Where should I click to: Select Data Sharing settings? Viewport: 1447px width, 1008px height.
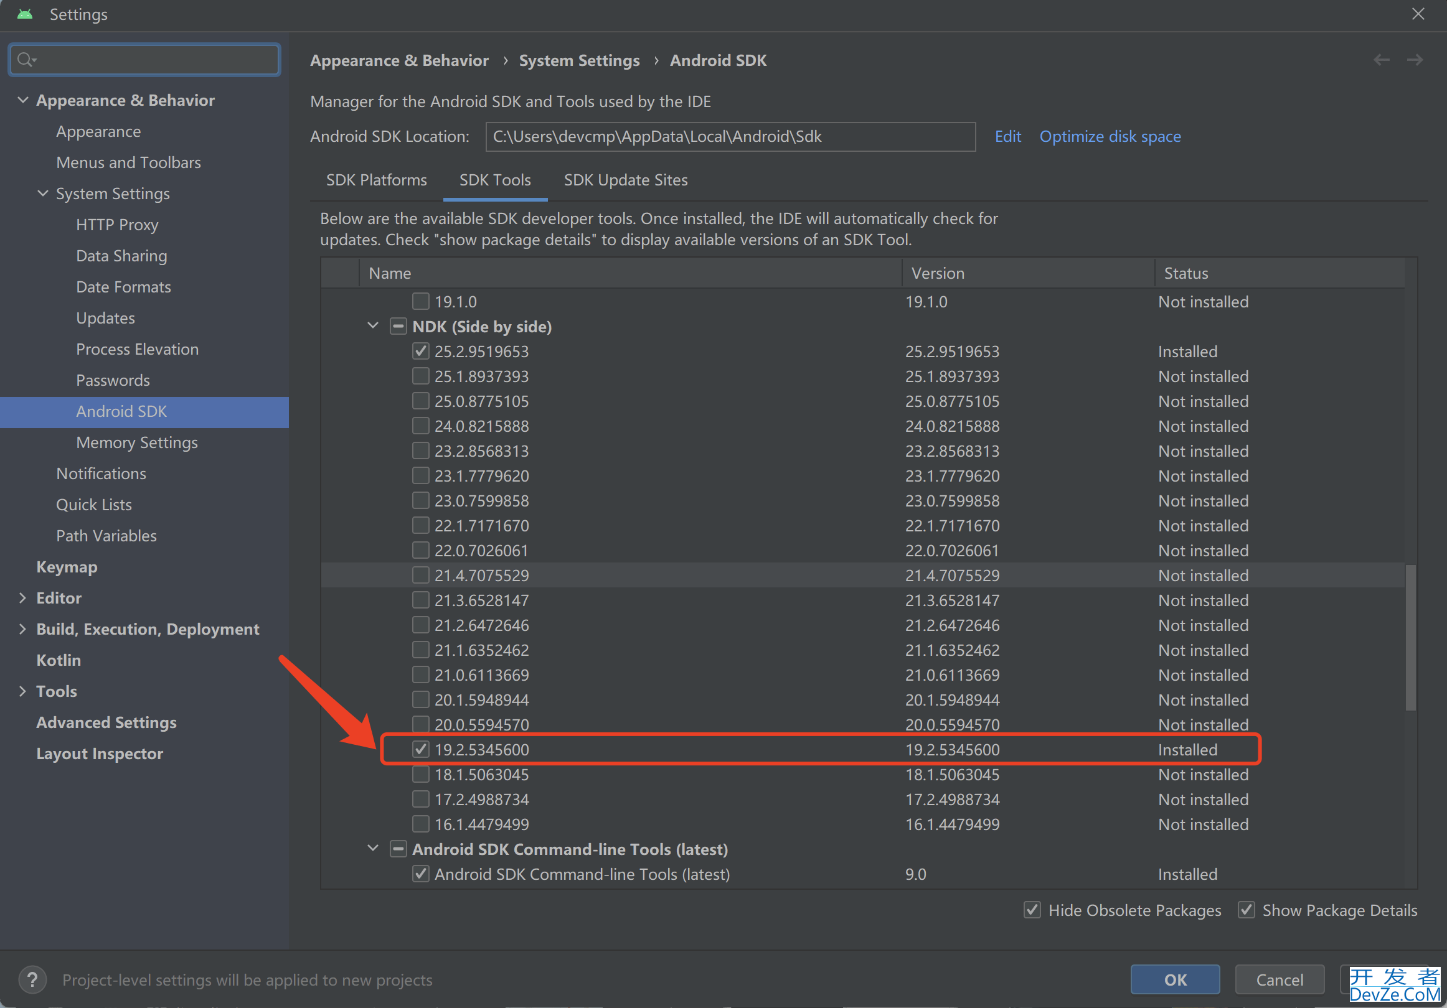[121, 256]
